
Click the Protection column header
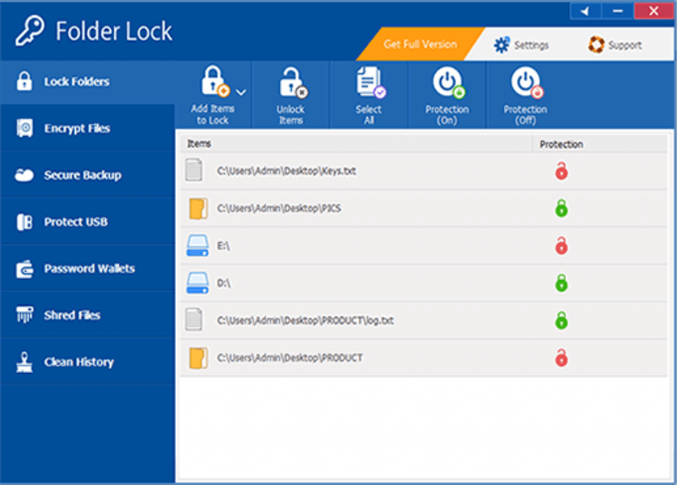click(x=600, y=144)
